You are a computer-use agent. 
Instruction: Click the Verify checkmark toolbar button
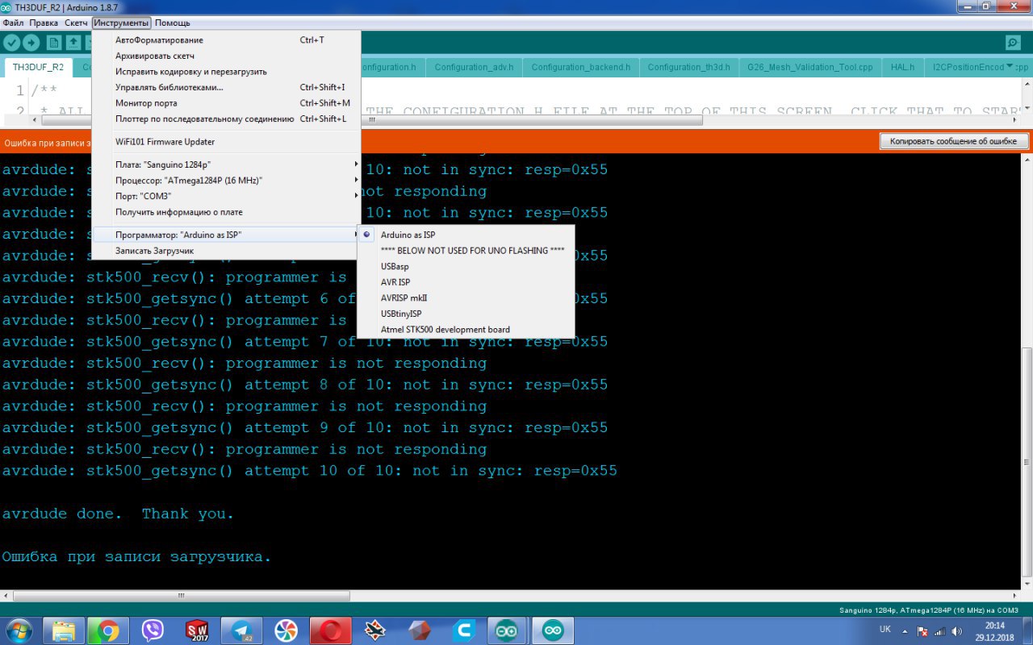[12, 43]
